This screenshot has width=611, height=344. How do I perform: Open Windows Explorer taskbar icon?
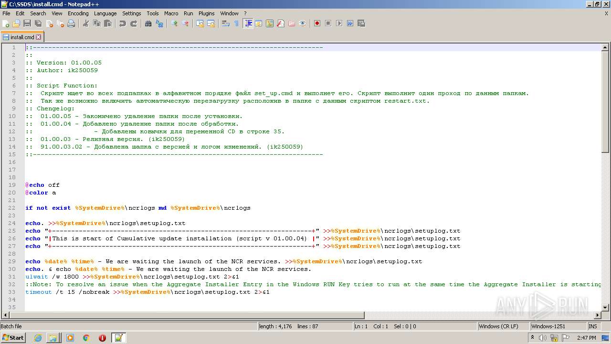53,338
